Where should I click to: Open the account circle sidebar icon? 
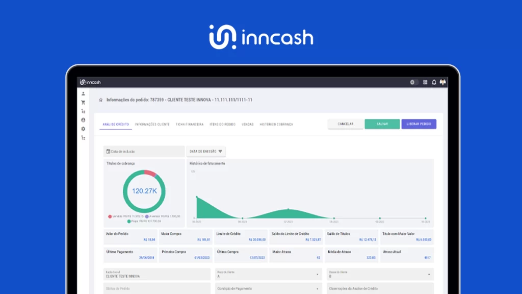pyautogui.click(x=83, y=120)
